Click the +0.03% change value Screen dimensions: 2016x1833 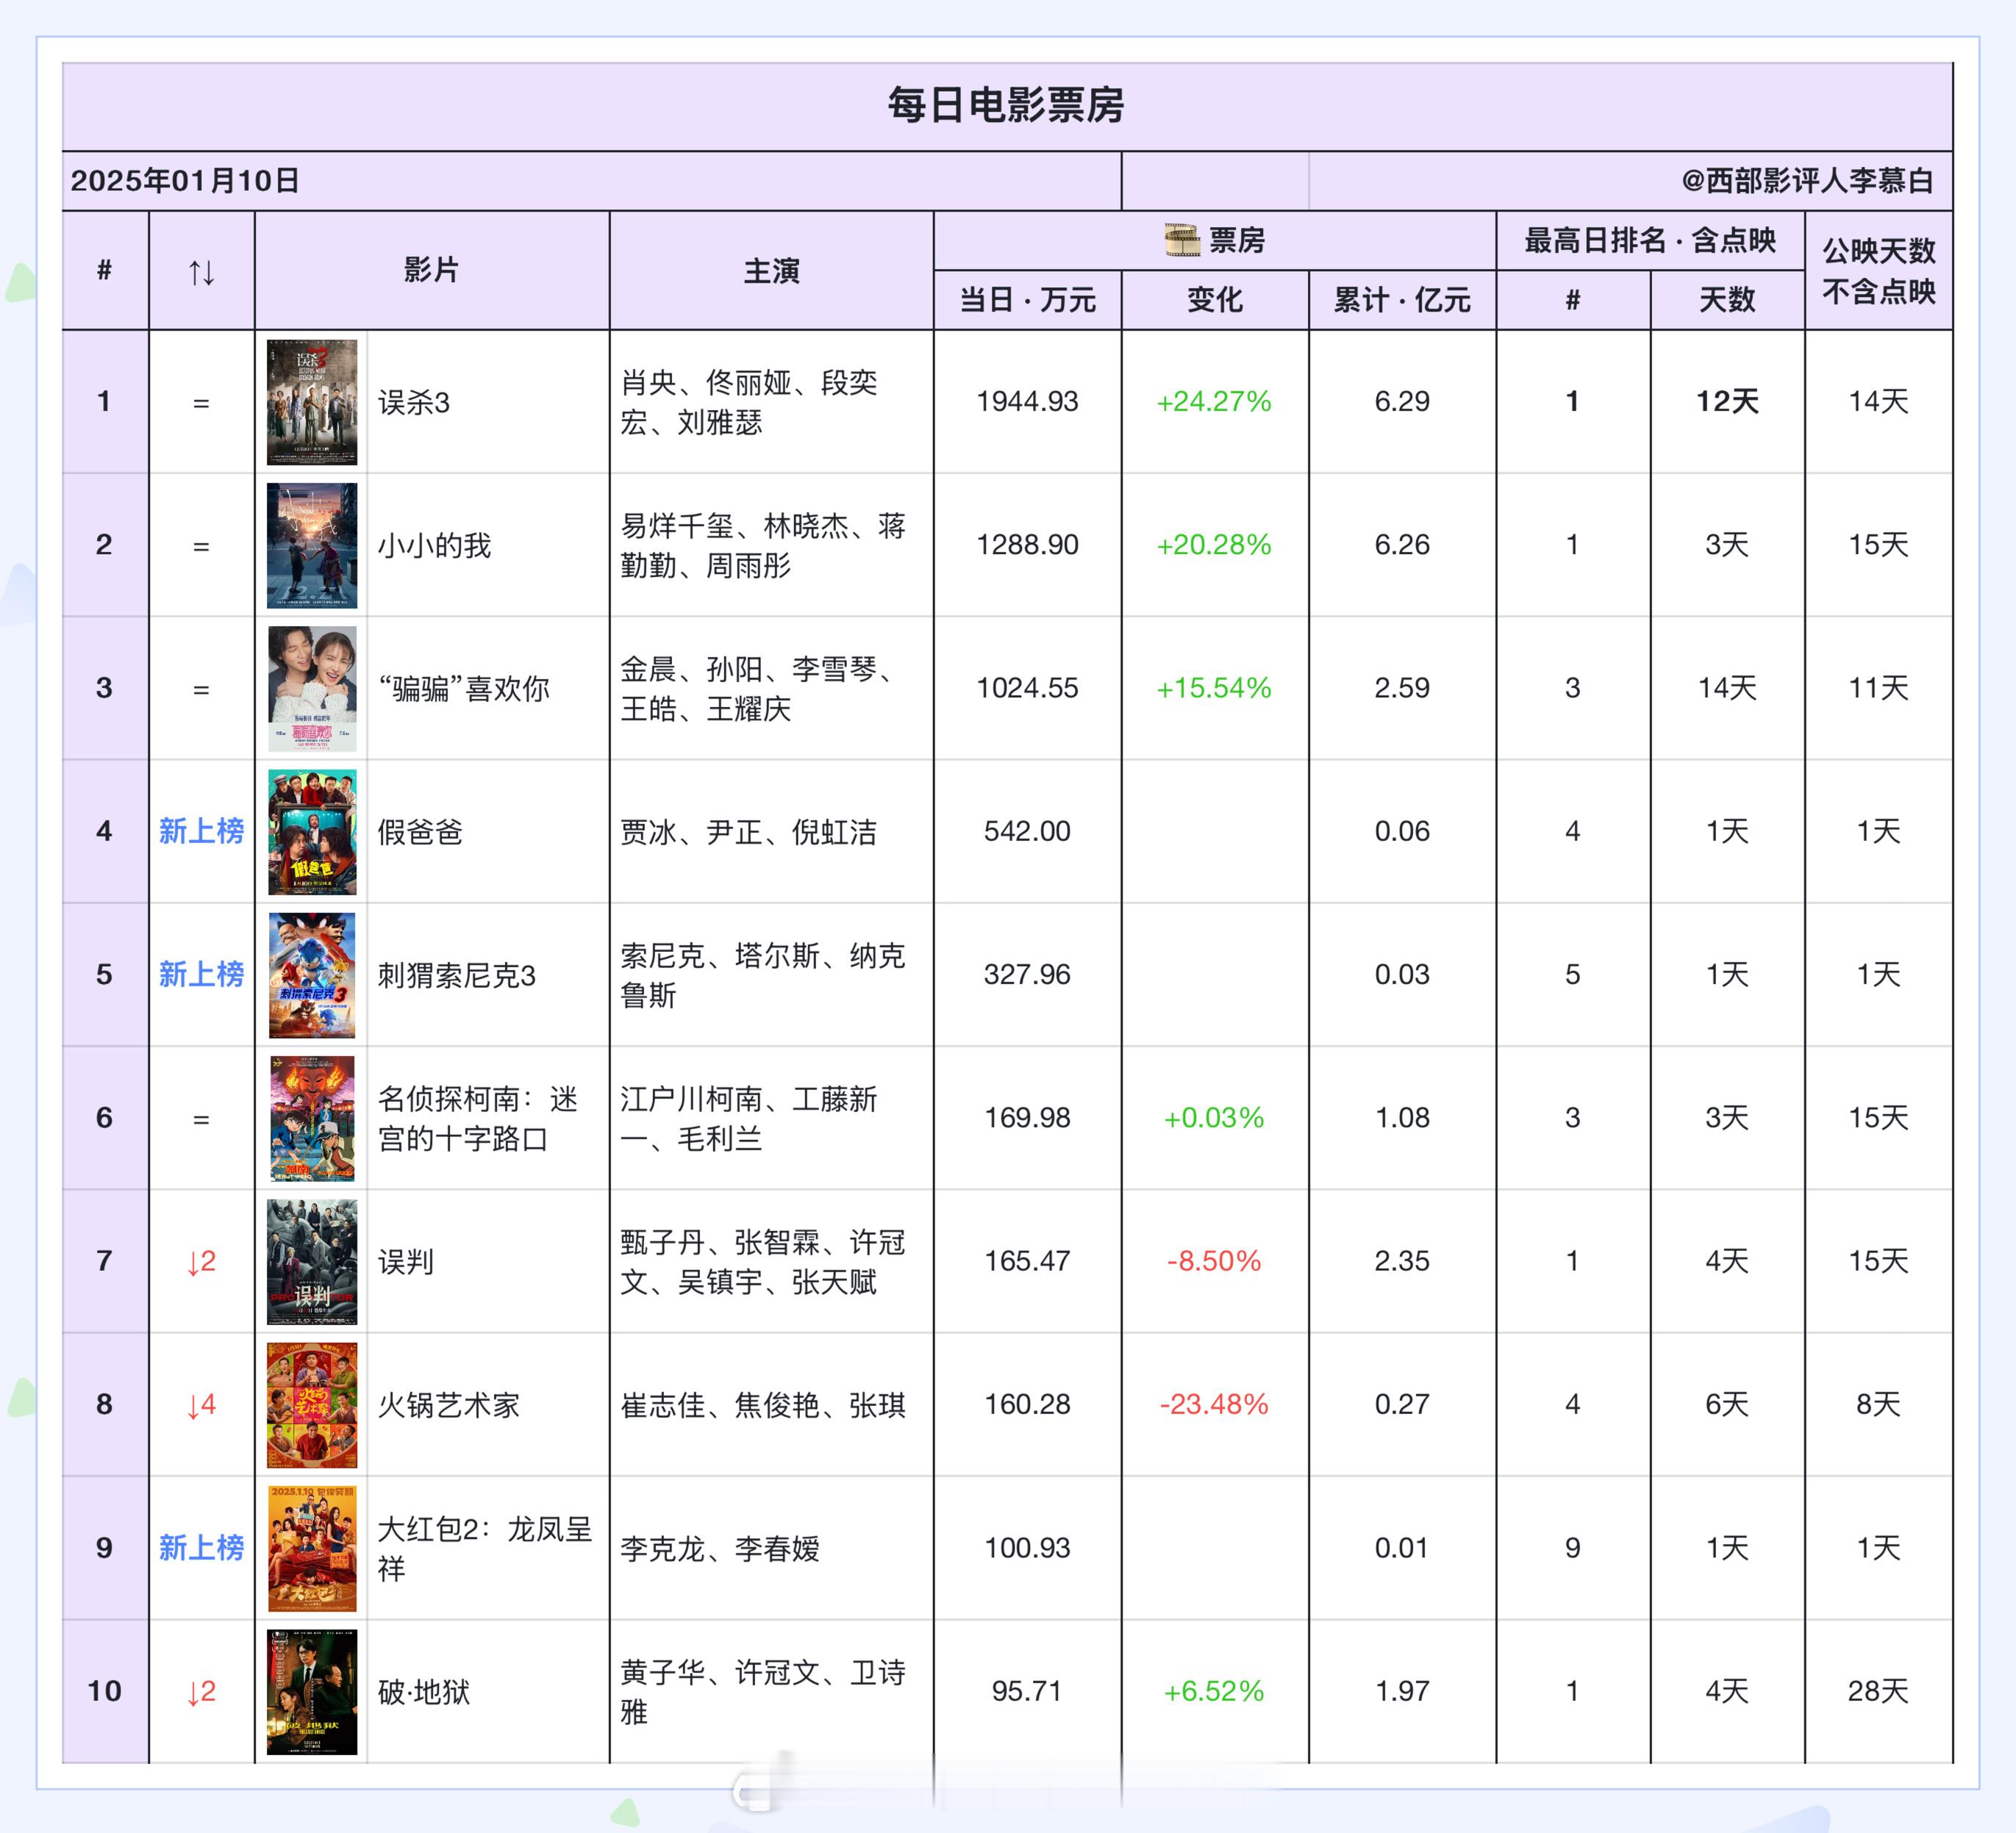(x=1214, y=1117)
